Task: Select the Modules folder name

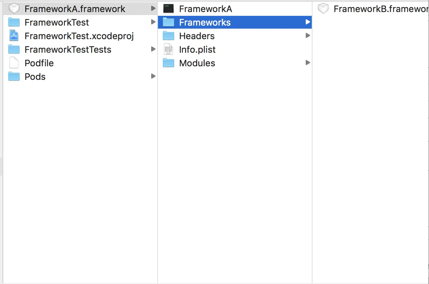Action: [197, 63]
